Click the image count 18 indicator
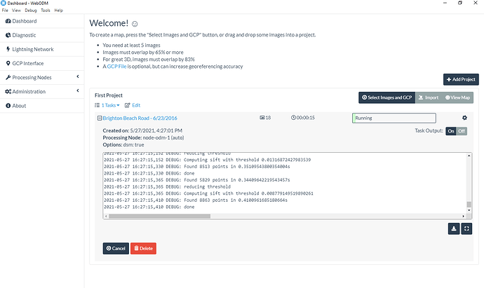 tap(265, 118)
